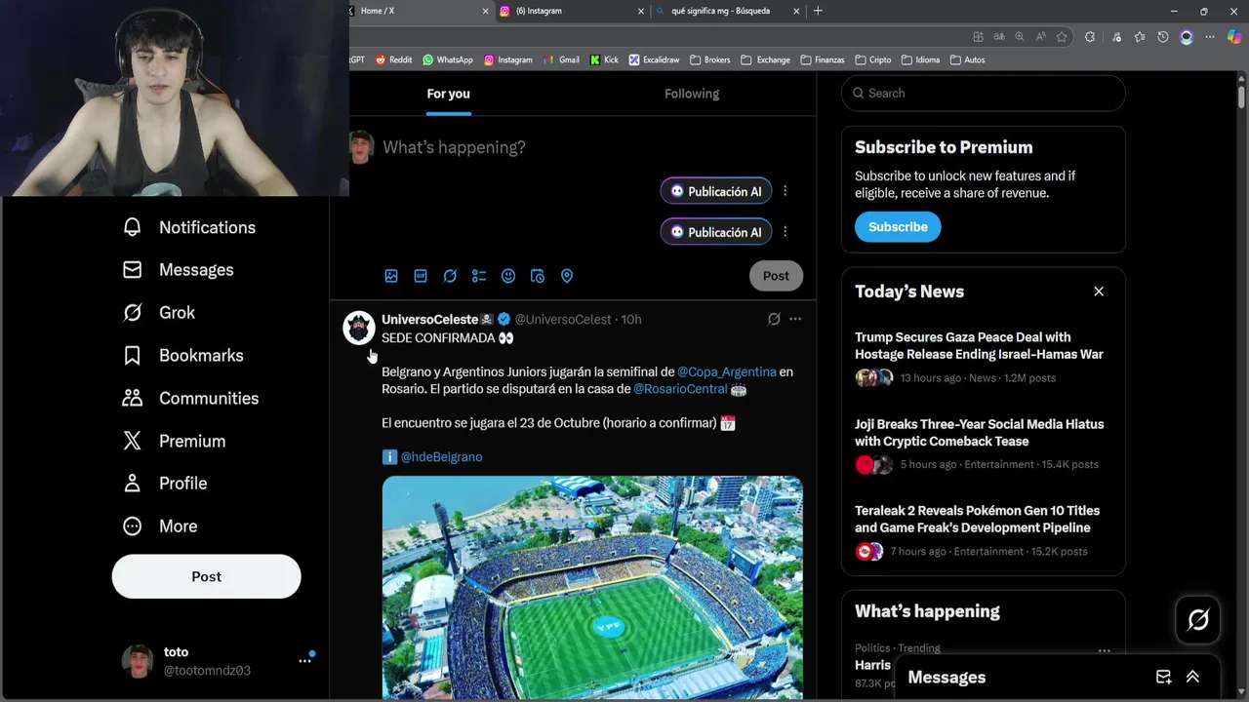Click the Subscribe button
The height and width of the screenshot is (702, 1249).
pyautogui.click(x=898, y=227)
